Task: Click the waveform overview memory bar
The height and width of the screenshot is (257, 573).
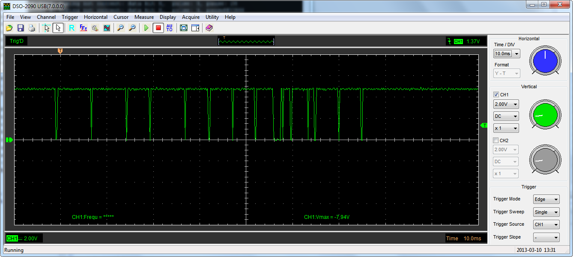Action: 246,41
